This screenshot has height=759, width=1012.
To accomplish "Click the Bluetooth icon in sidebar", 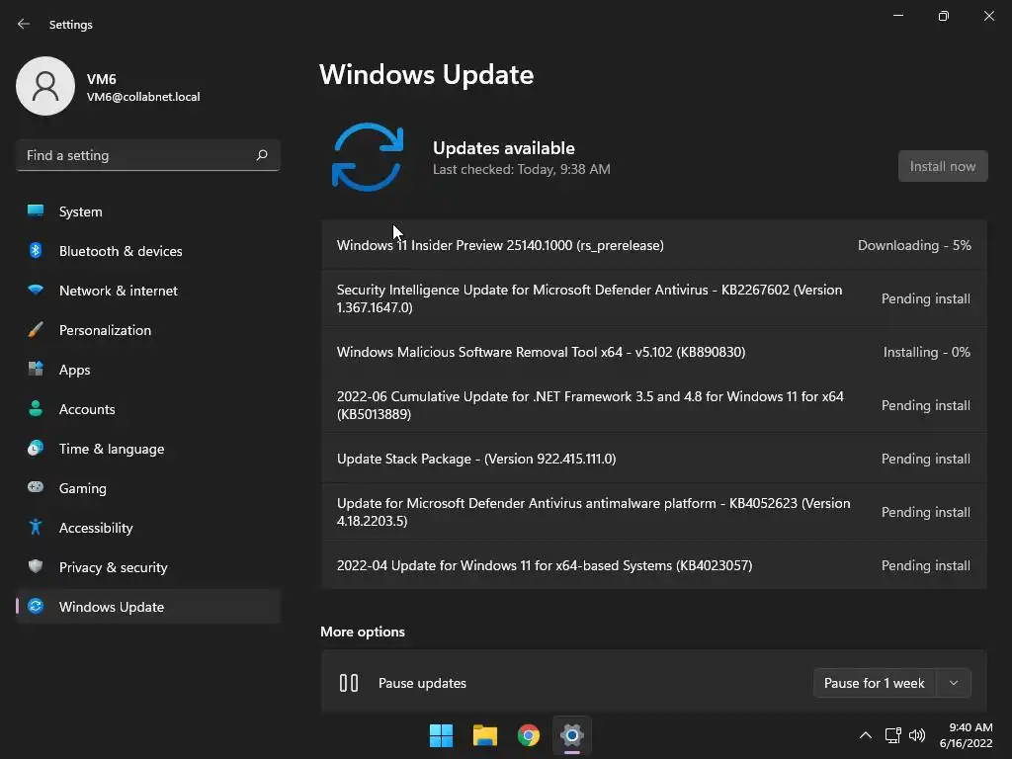I will pos(36,250).
